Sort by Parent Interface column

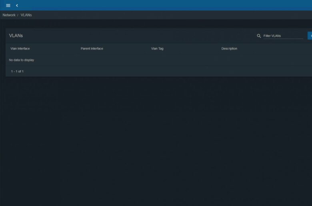coord(92,49)
